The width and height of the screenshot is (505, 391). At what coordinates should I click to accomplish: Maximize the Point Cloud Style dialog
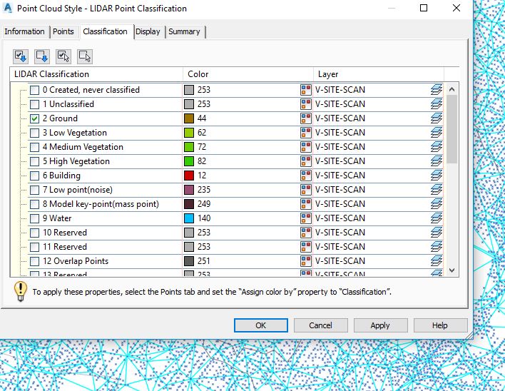(424, 8)
